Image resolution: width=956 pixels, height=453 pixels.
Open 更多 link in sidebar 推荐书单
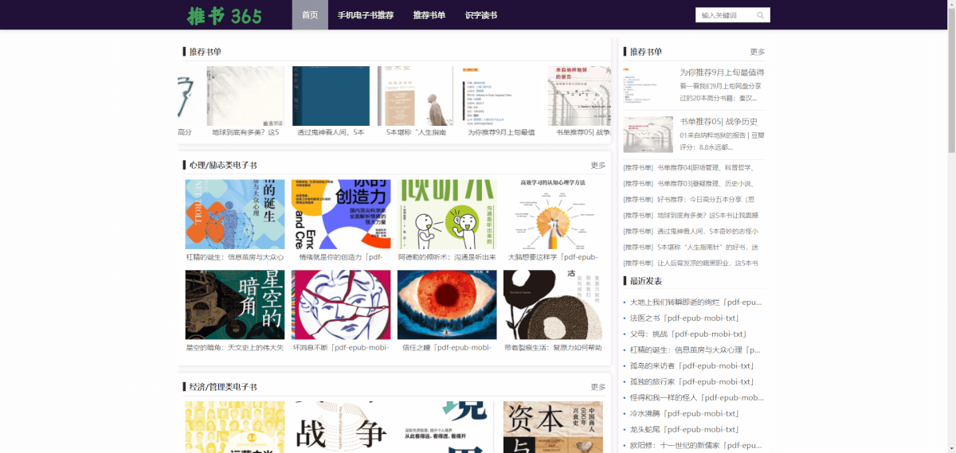pos(757,52)
